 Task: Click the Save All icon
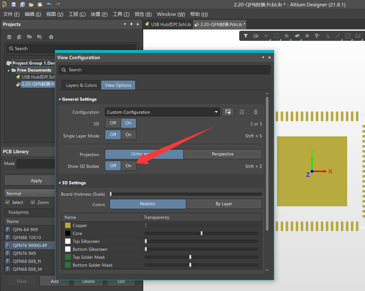tap(22, 4)
